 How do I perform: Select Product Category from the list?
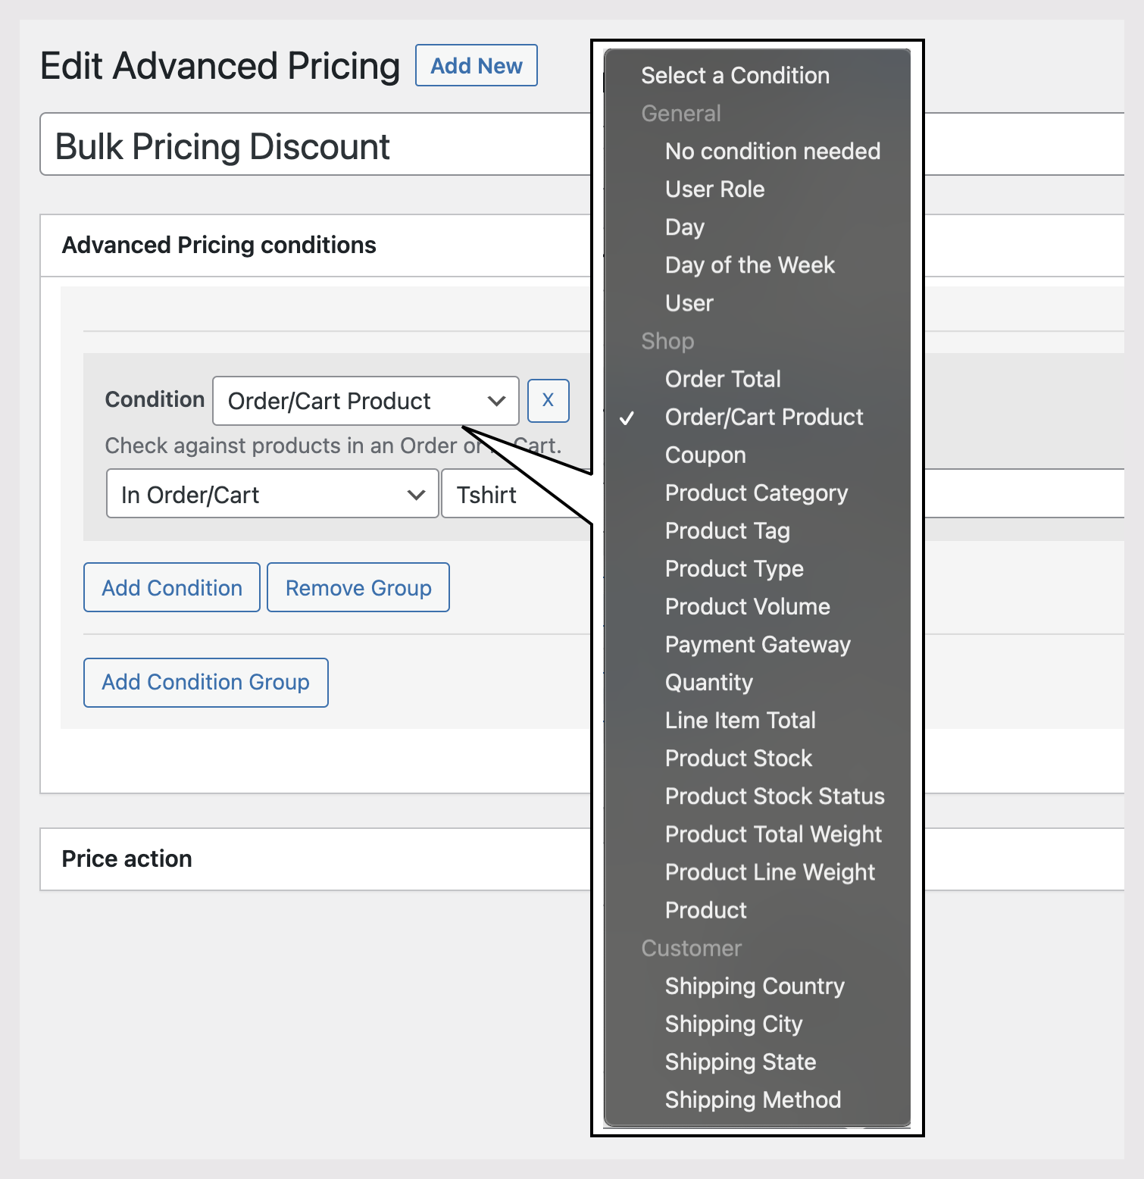click(755, 493)
